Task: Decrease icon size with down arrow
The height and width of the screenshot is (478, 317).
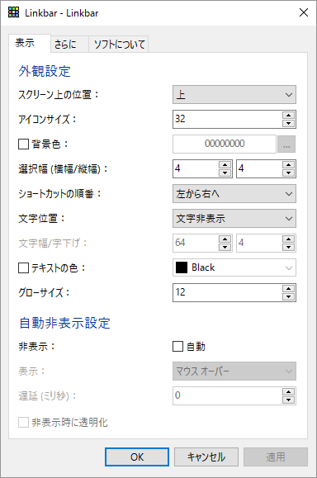Action: [288, 123]
